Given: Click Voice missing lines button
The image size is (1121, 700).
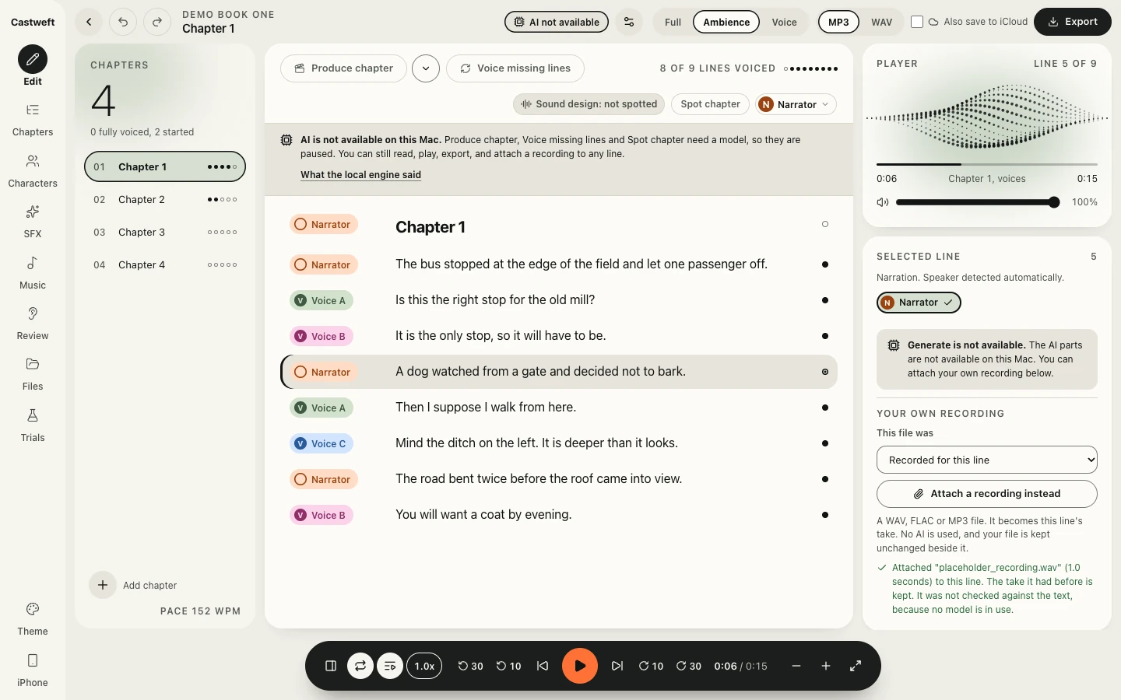Looking at the screenshot, I should point(515,68).
